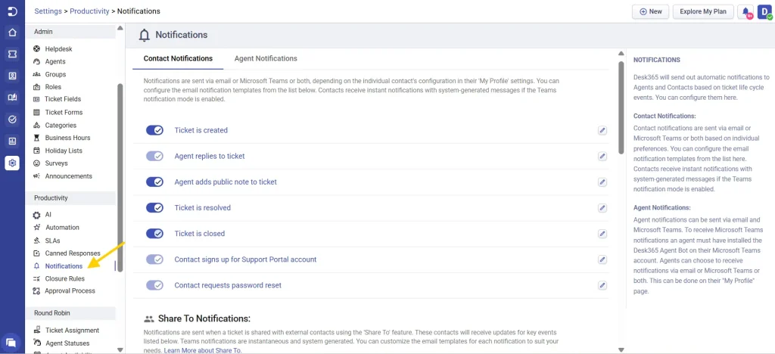Open chat widget icon at bottom left
The image size is (775, 354).
[x=11, y=342]
